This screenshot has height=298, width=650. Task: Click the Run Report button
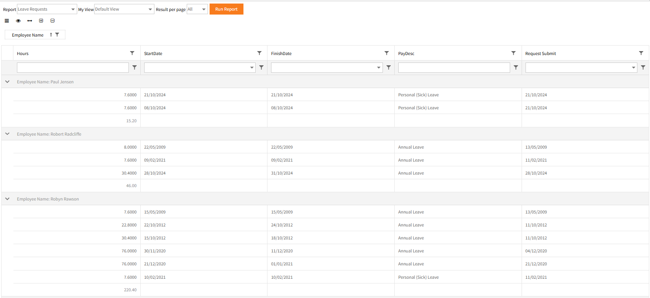(227, 9)
